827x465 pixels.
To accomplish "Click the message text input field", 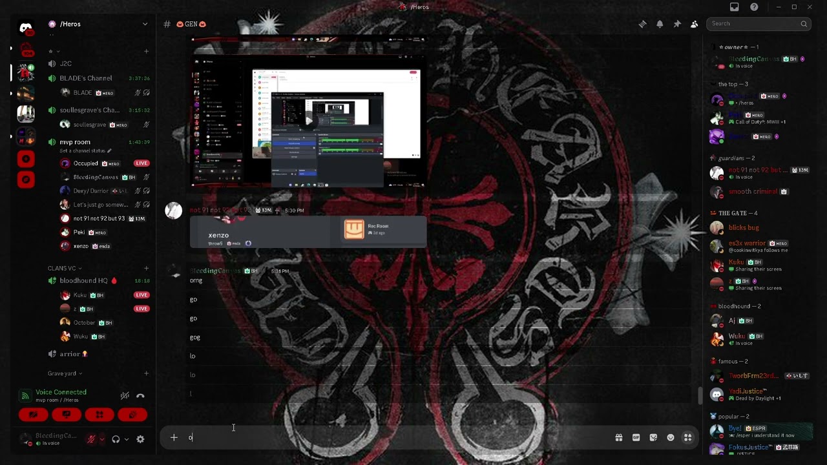I will (x=397, y=438).
